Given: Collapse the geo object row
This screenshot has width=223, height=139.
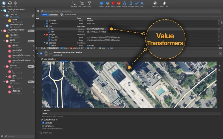Looking at the screenshot, I should point(45,26).
